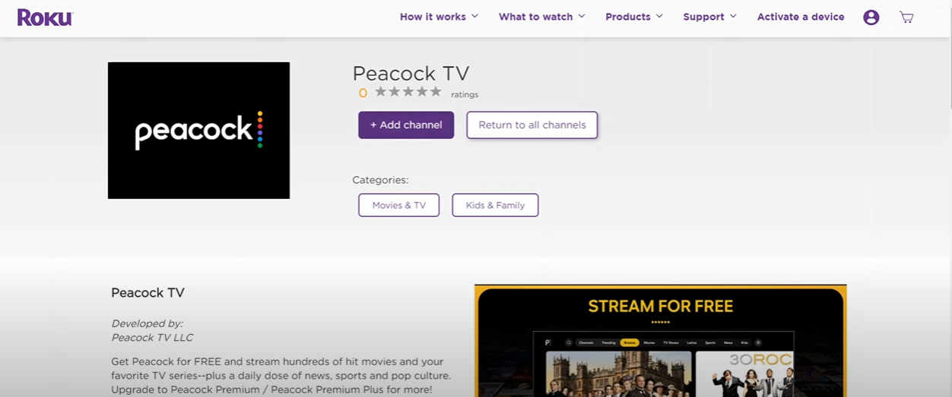Open the How it works menu
The width and height of the screenshot is (952, 397).
(433, 17)
